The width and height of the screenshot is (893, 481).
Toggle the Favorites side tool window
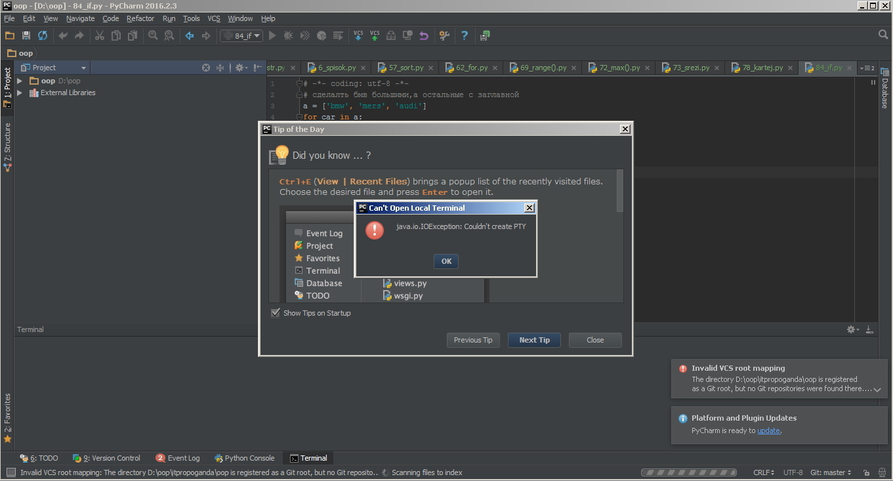(x=7, y=417)
